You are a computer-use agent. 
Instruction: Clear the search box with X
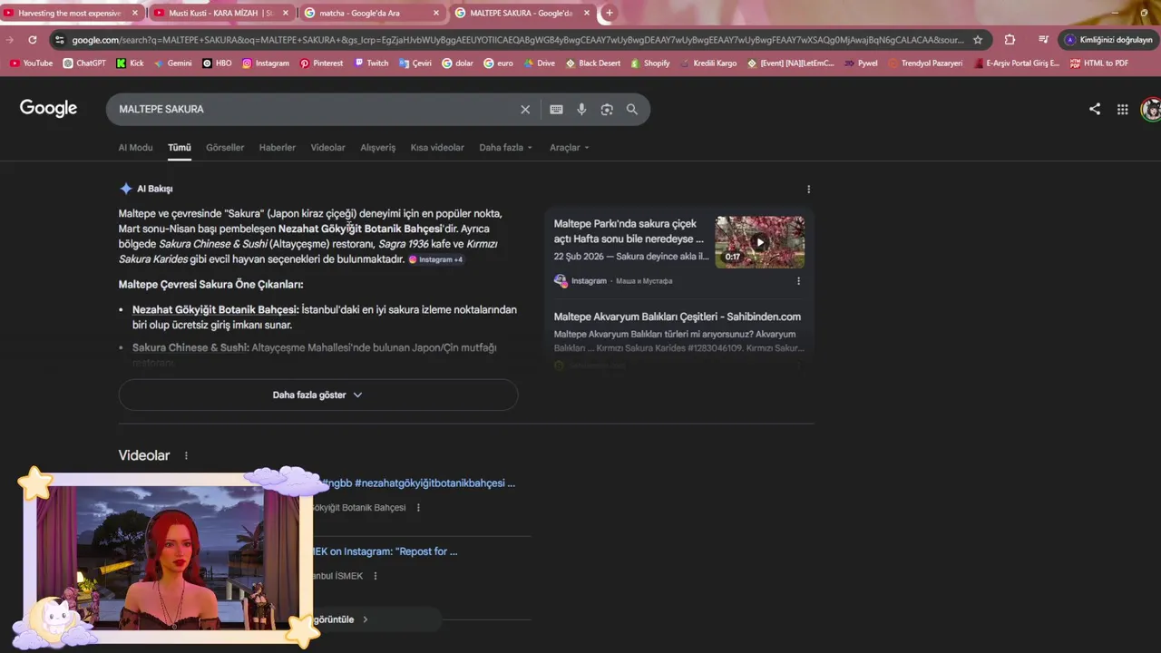pos(525,109)
